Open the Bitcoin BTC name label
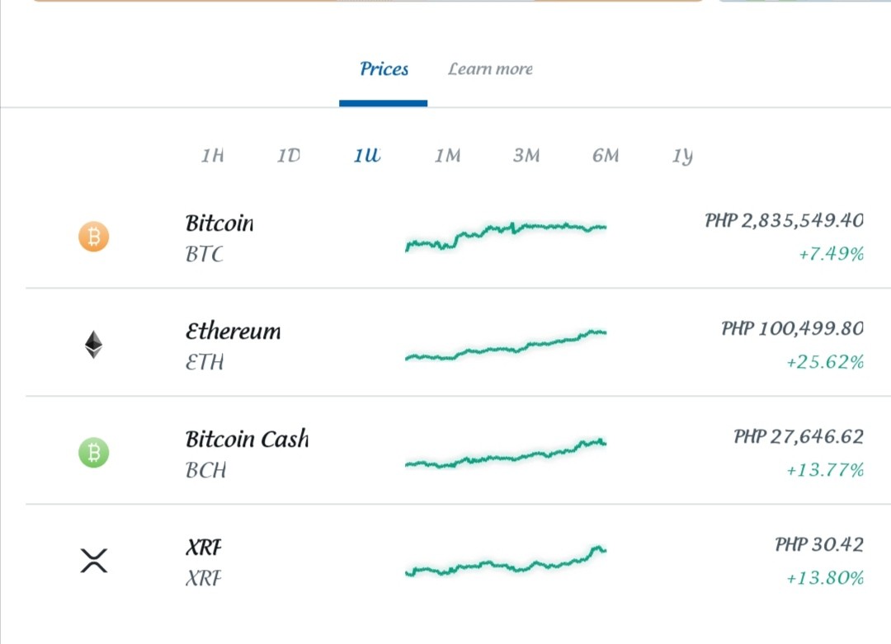891x644 pixels. coord(219,238)
